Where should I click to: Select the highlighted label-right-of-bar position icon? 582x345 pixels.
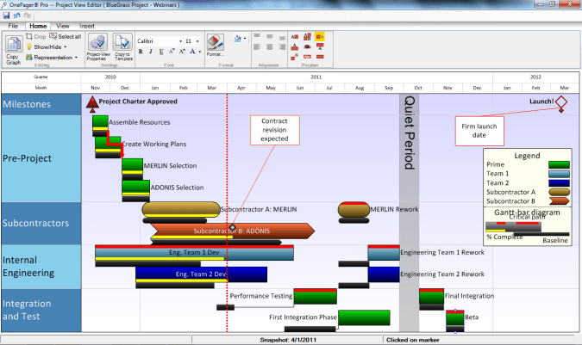[x=320, y=37]
